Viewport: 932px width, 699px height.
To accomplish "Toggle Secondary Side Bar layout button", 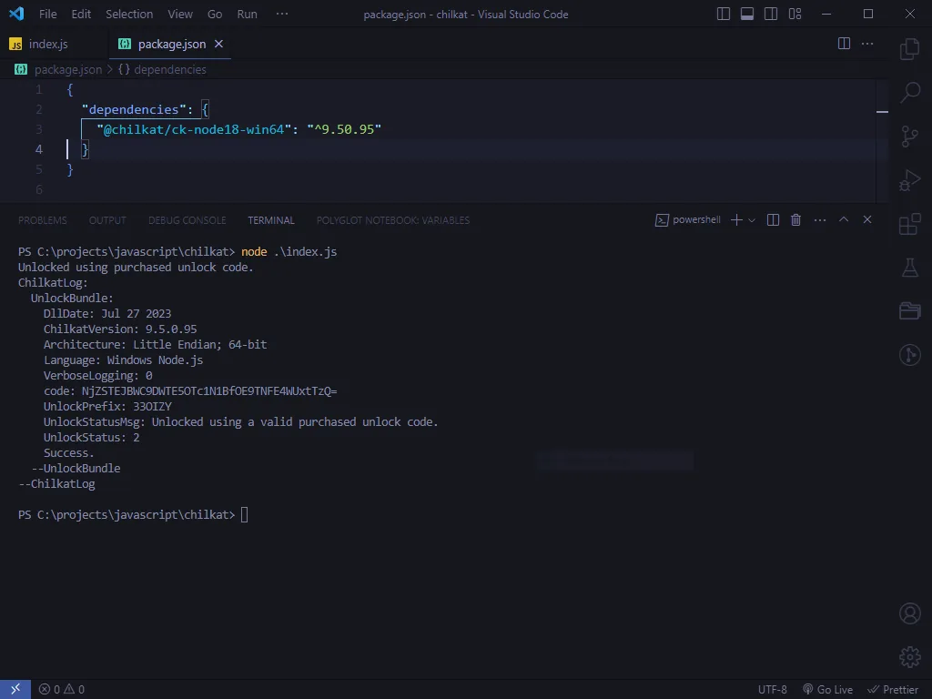I will [x=771, y=14].
